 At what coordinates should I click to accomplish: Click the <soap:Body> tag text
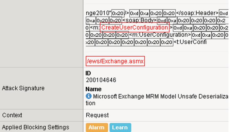(x=140, y=20)
